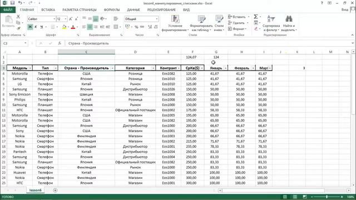Click the Decrease font size icon
The height and width of the screenshot is (200, 356).
click(x=77, y=19)
